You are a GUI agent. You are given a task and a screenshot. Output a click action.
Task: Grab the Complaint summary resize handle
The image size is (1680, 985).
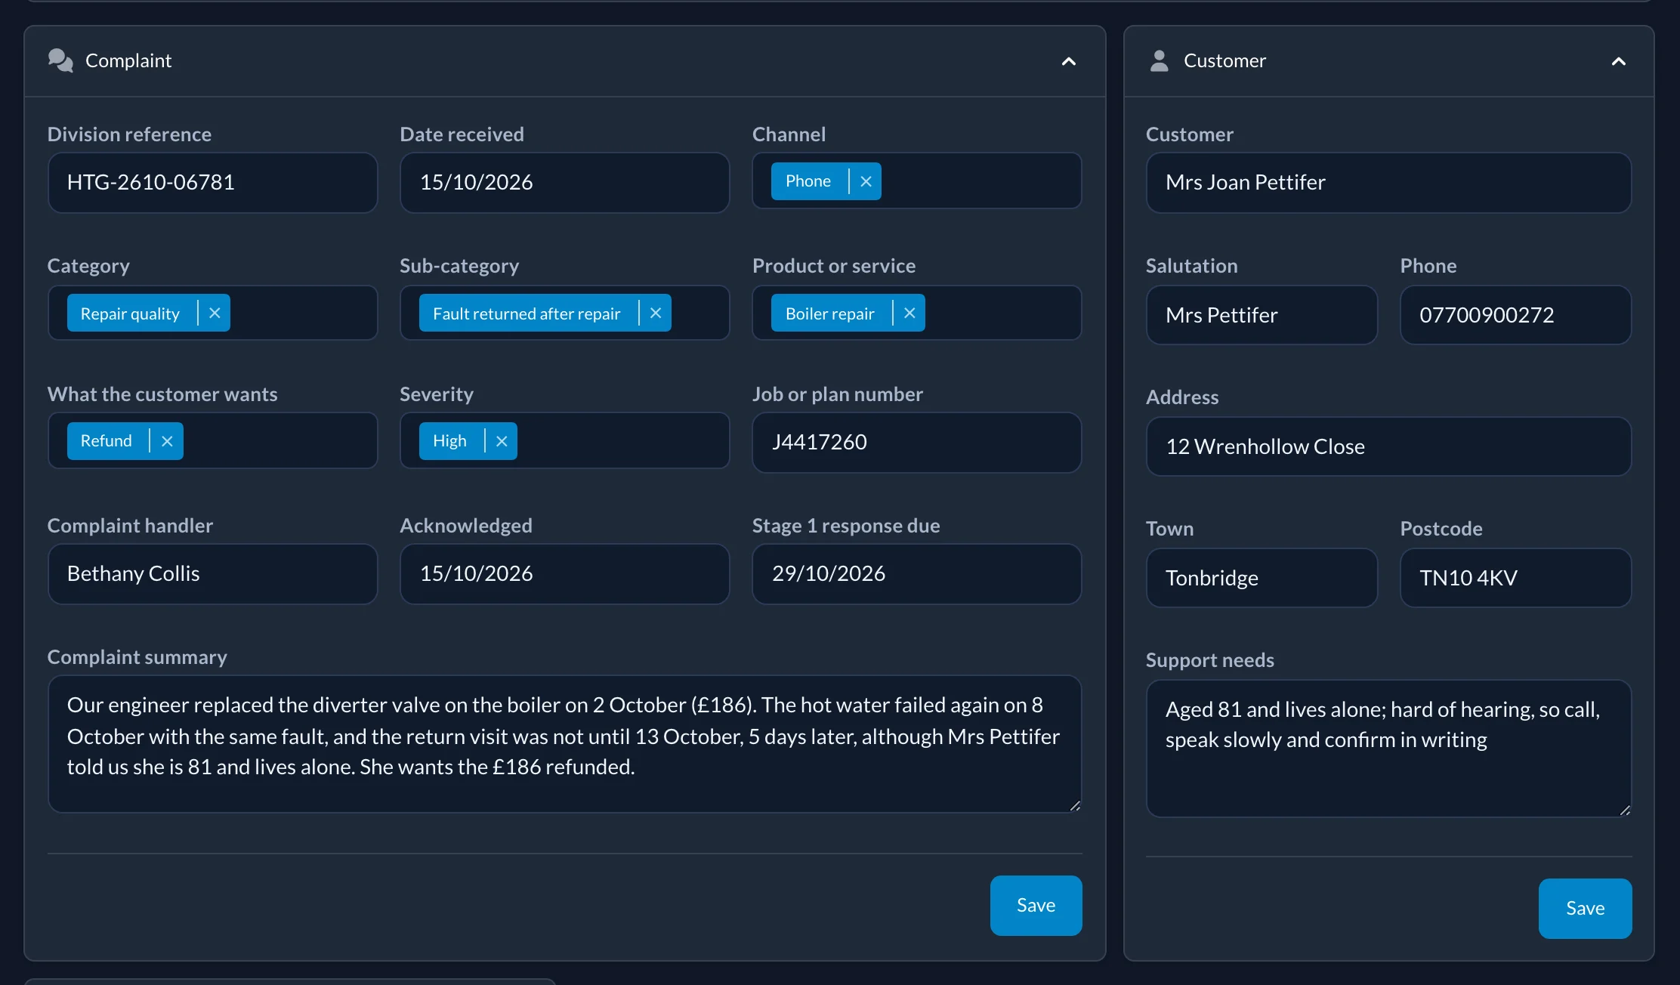(x=1075, y=806)
